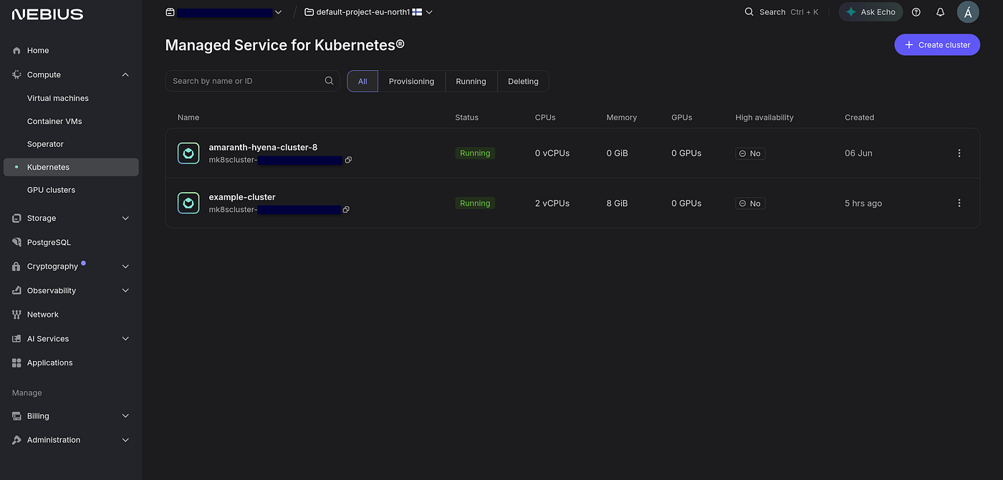Image resolution: width=1003 pixels, height=480 pixels.
Task: Expand the Storage section chevron
Action: click(x=125, y=218)
